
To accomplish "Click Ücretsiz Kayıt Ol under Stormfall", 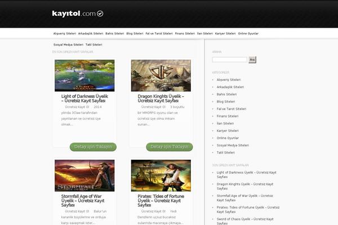I will [77, 211].
